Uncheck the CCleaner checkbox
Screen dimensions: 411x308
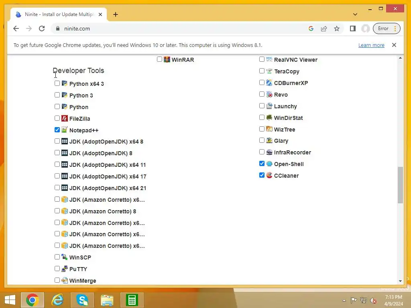pos(262,175)
